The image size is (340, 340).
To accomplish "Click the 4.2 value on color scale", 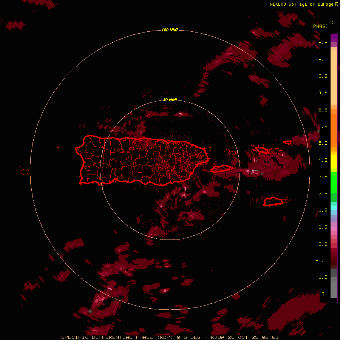I will click(323, 160).
